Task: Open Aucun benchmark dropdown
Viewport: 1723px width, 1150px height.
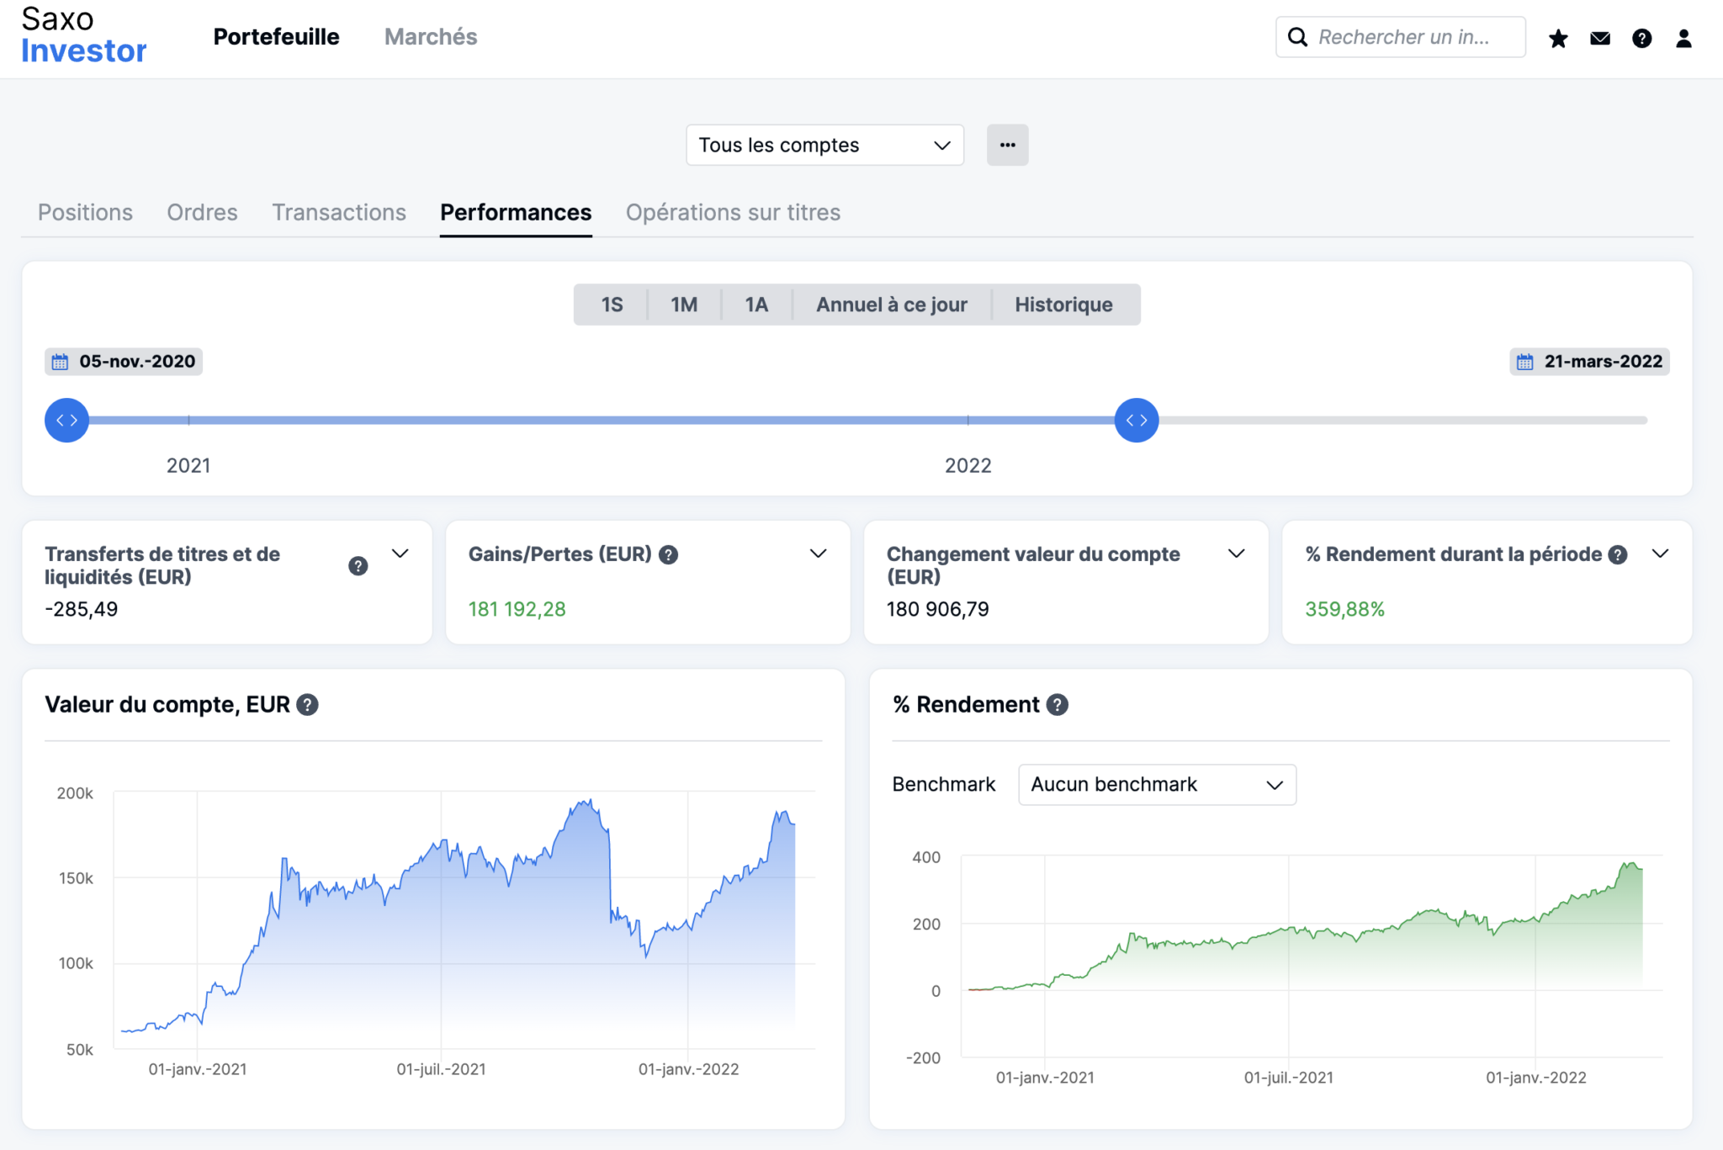Action: pyautogui.click(x=1157, y=784)
